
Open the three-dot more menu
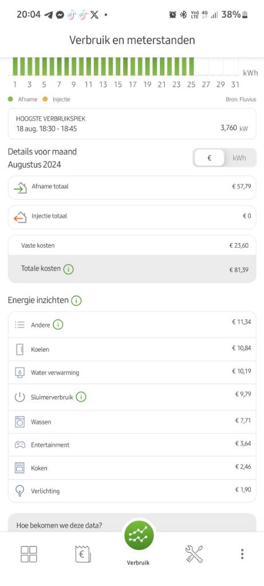(x=242, y=554)
